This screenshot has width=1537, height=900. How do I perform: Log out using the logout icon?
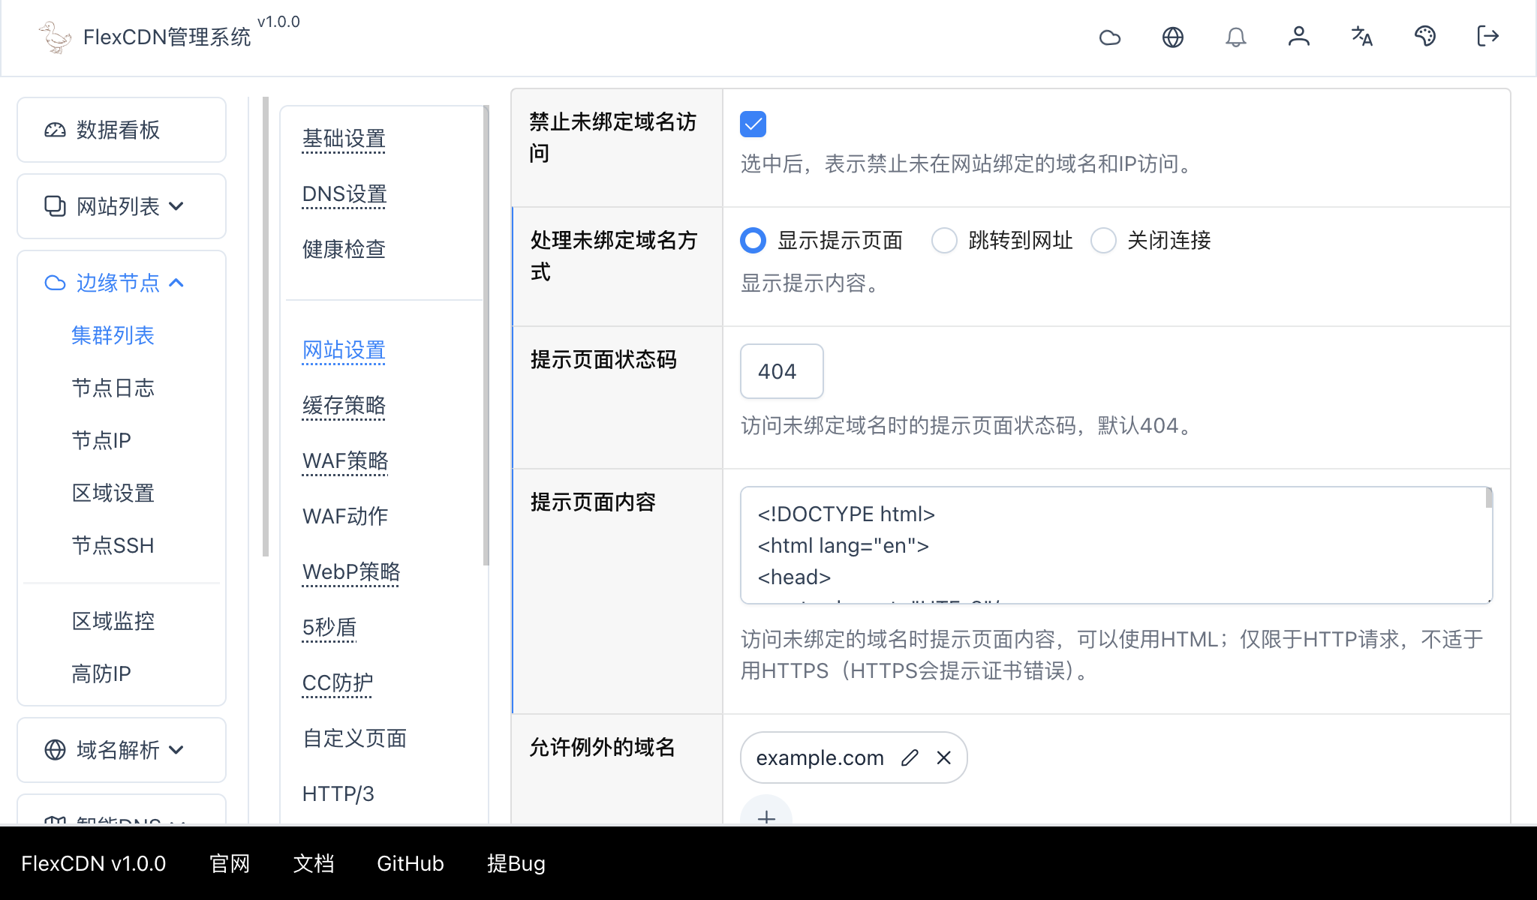tap(1487, 37)
